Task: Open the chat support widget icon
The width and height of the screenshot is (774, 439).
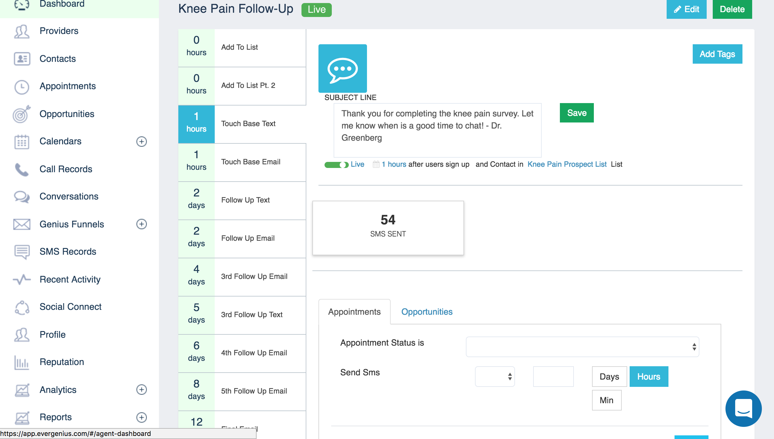Action: pyautogui.click(x=743, y=408)
